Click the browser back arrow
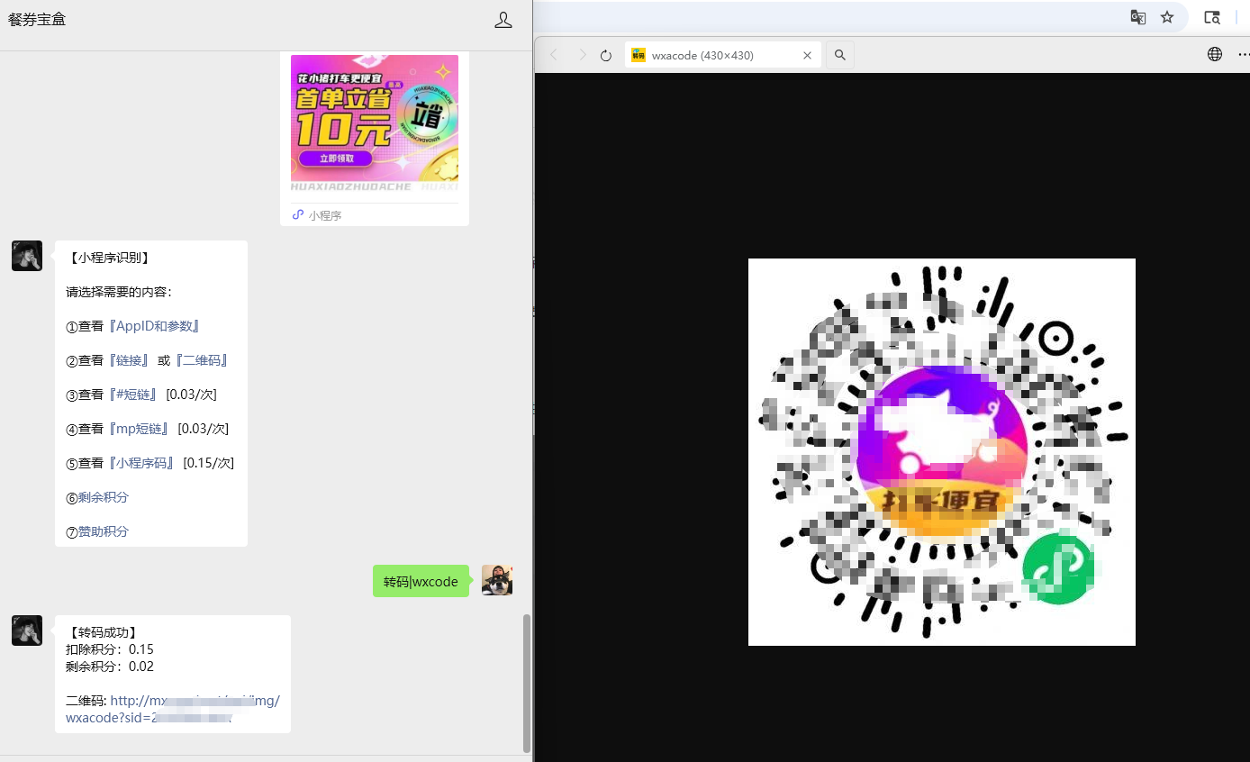The height and width of the screenshot is (762, 1250). pos(554,55)
